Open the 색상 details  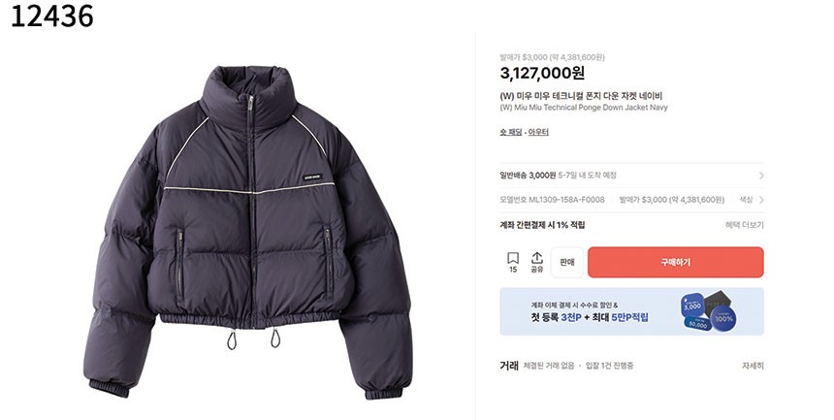[x=747, y=200]
